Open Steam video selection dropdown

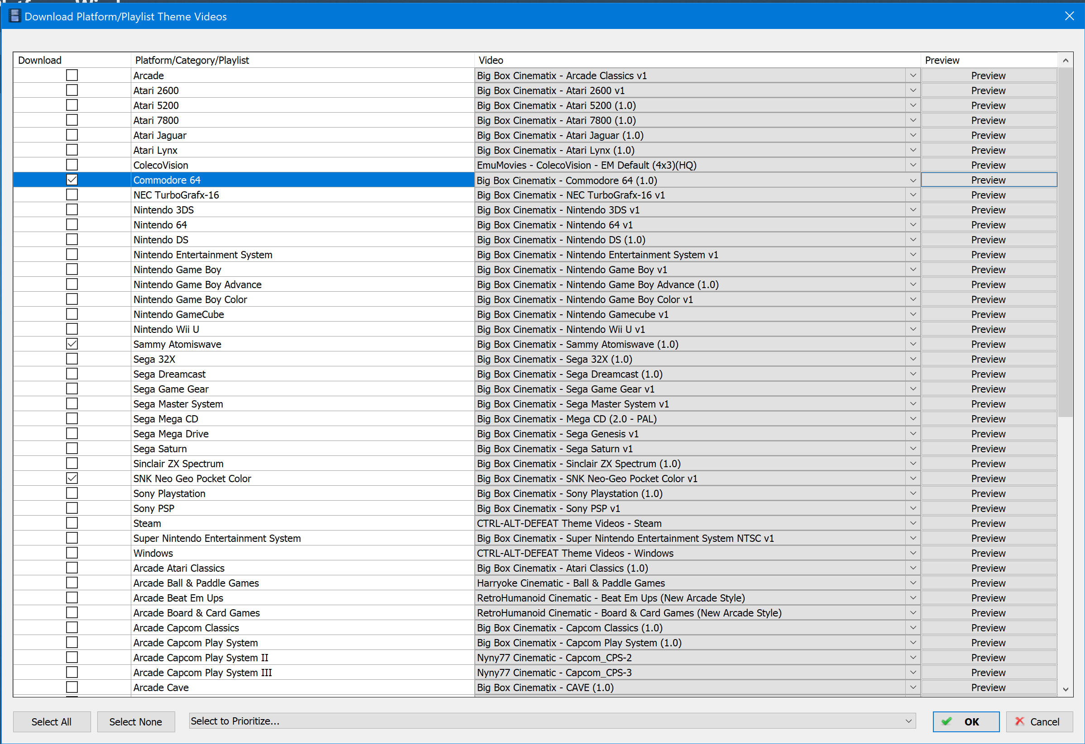pyautogui.click(x=913, y=523)
